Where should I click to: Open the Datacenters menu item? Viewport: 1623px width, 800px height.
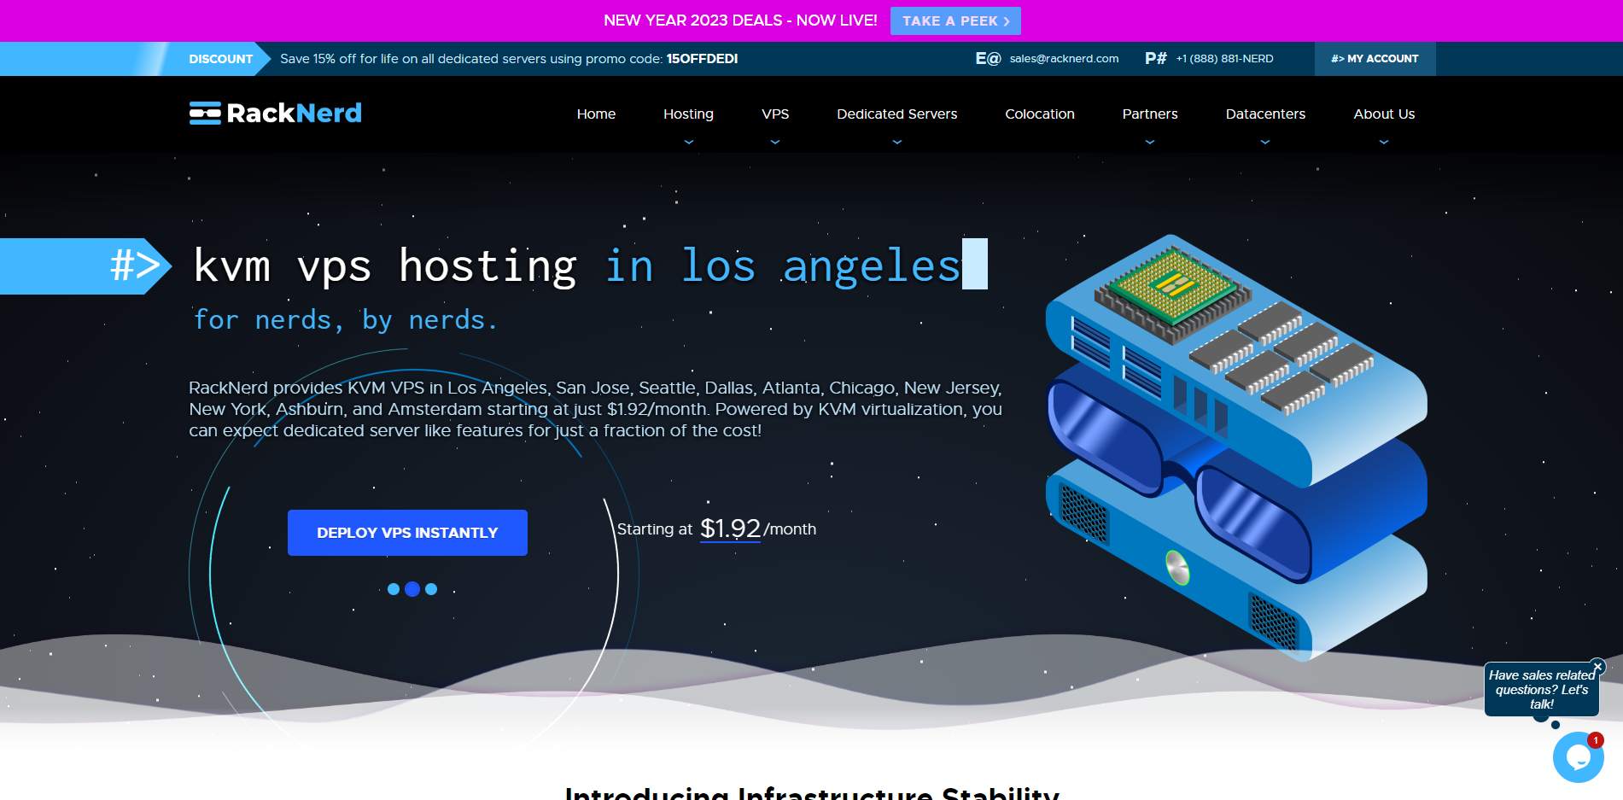[x=1265, y=114]
